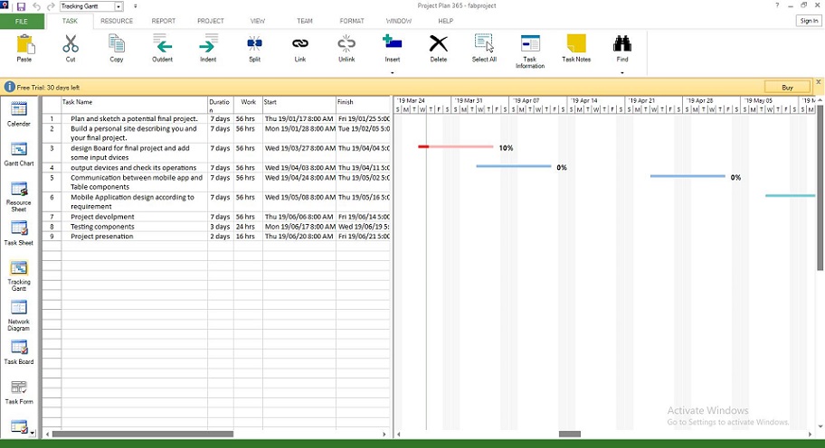Click the vertical scrollbar thumb on the right

point(820,188)
